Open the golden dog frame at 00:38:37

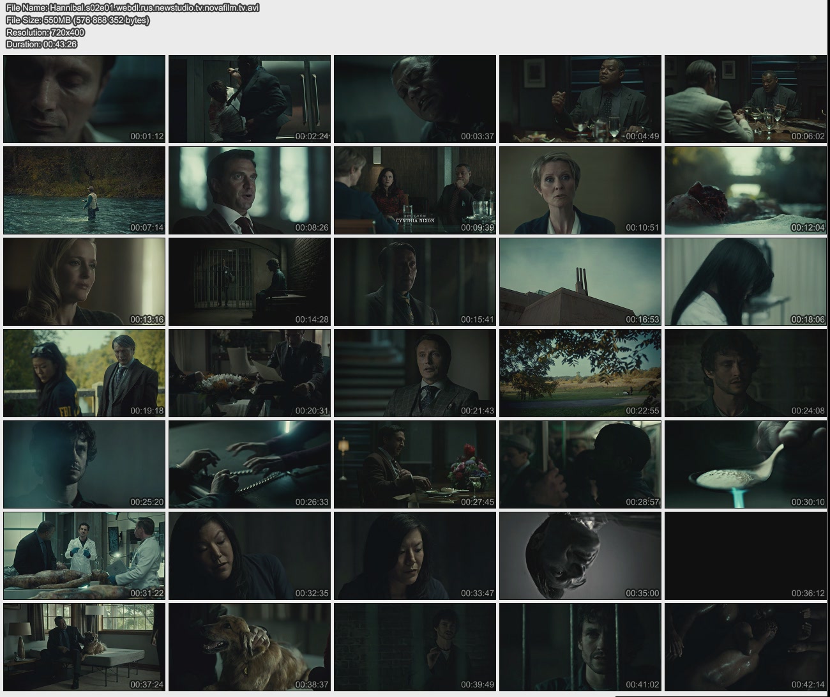[250, 647]
